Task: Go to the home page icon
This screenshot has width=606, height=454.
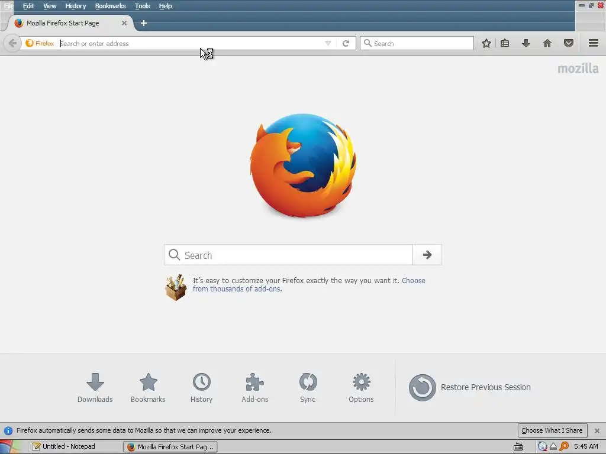Action: click(x=547, y=43)
